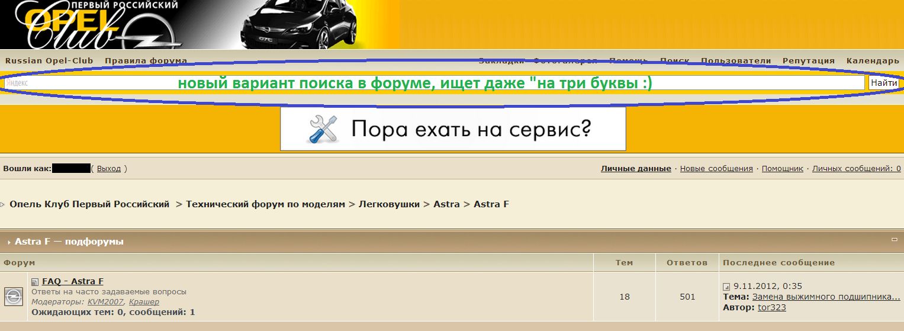Click small icon beside FAQ - Astra F
Image resolution: width=904 pixels, height=331 pixels.
(x=35, y=282)
